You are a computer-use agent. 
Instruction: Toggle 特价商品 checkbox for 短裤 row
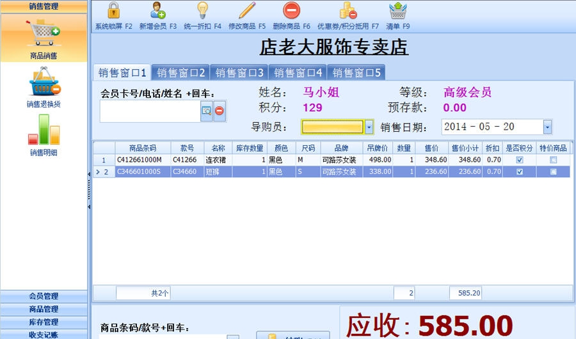tap(553, 171)
